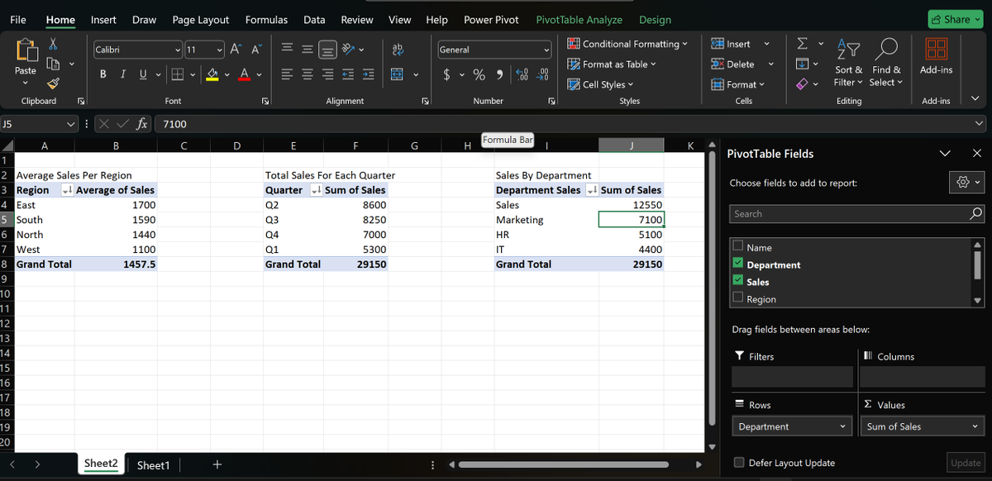Open Sort & Filter menu
The image size is (992, 481).
pyautogui.click(x=848, y=61)
